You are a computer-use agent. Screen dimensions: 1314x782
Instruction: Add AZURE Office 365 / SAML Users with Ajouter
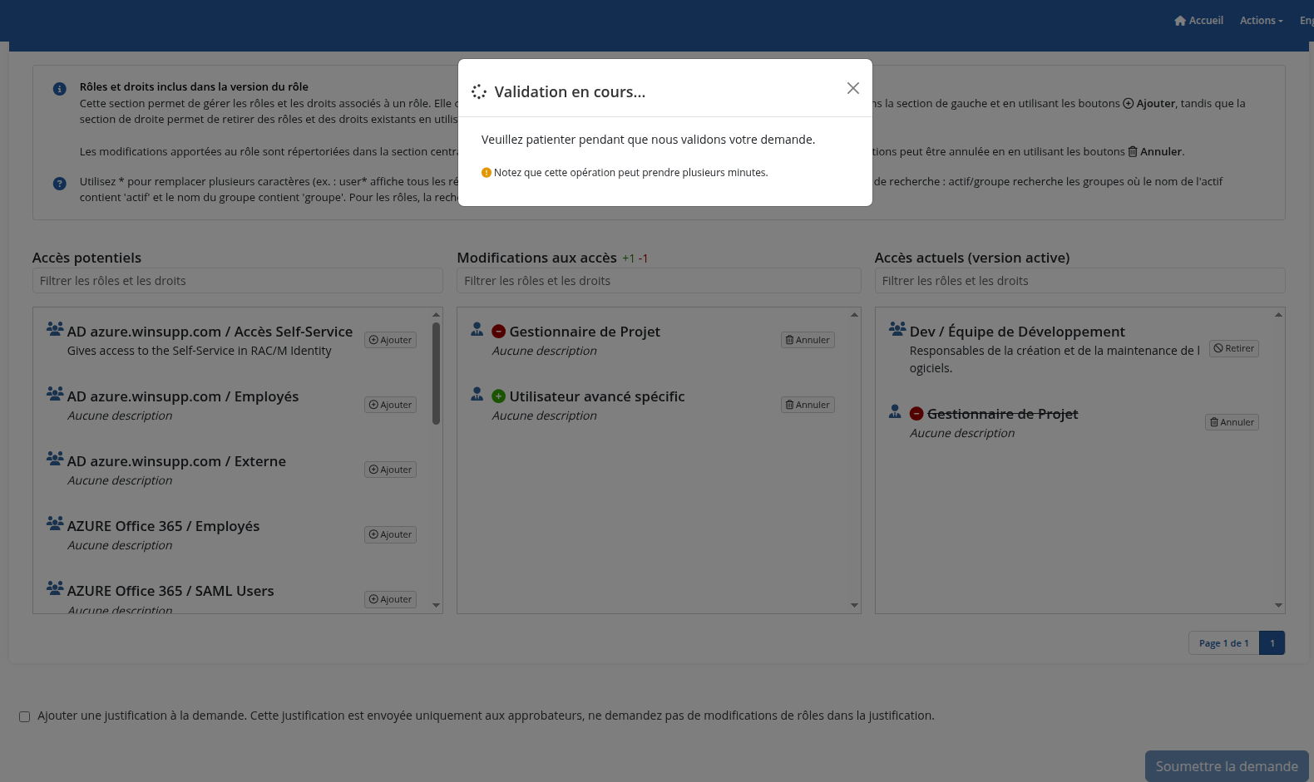pos(390,599)
